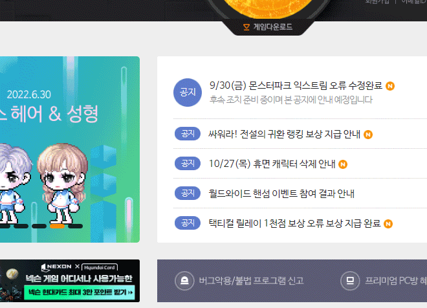Viewport: 427px width, 308px height.
Task: Click the siren icon for 버그악용/불법 프로그램 신고
Action: click(184, 281)
